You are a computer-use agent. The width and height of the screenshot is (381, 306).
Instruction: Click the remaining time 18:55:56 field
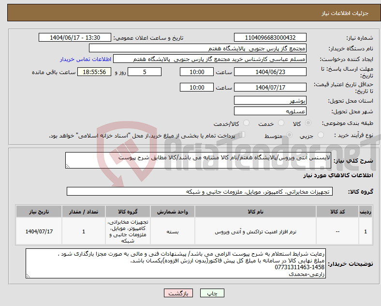[94, 72]
